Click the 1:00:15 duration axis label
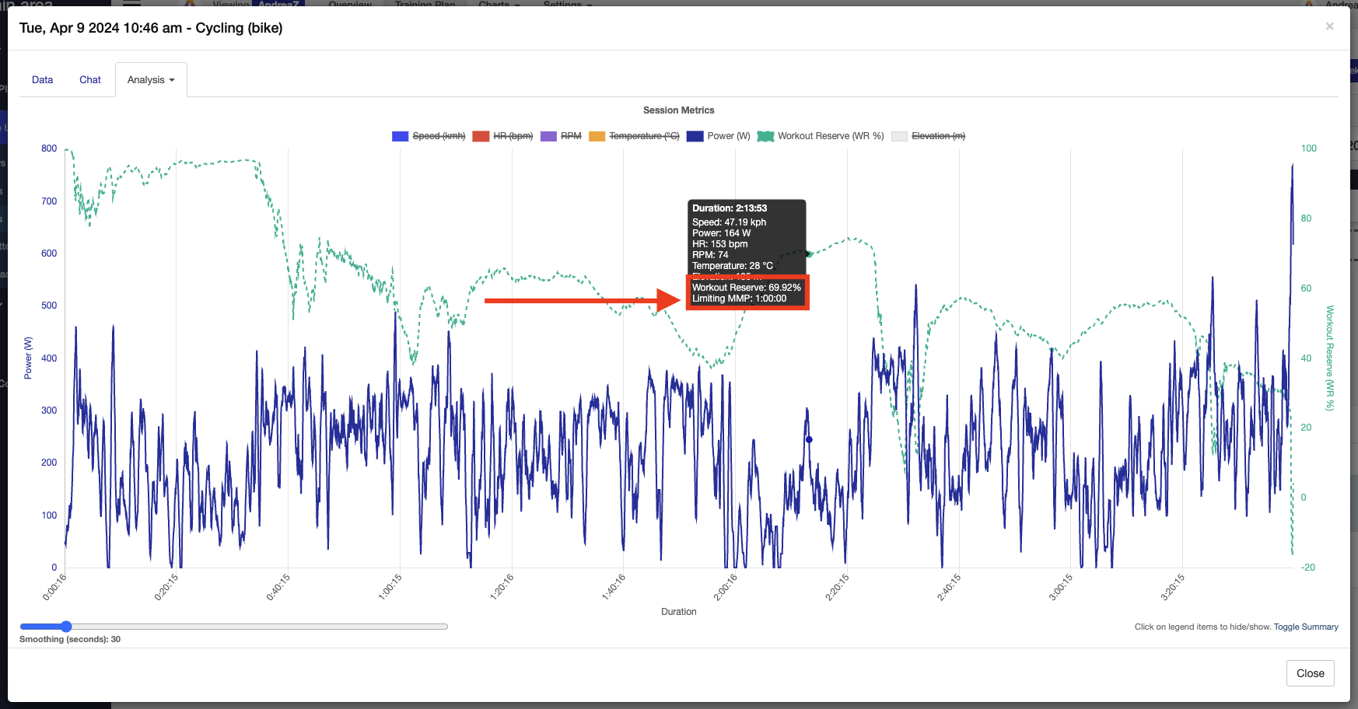The image size is (1358, 709). click(x=390, y=587)
